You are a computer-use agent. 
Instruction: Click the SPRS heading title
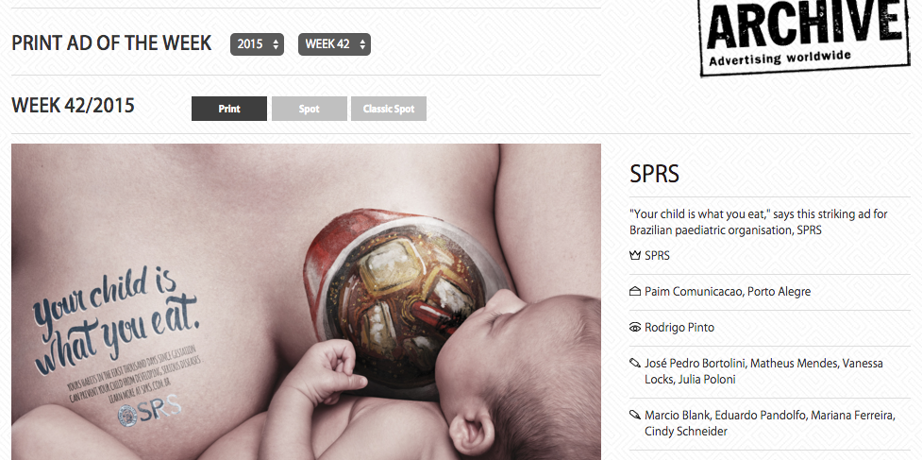pos(654,174)
